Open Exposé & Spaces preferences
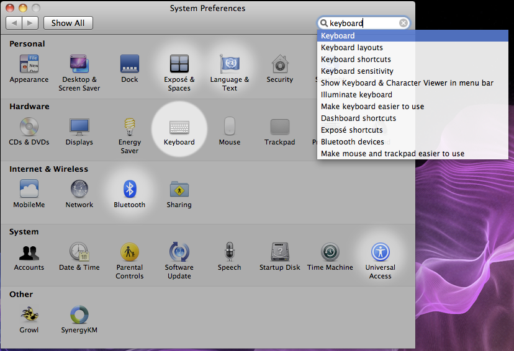 pyautogui.click(x=179, y=73)
